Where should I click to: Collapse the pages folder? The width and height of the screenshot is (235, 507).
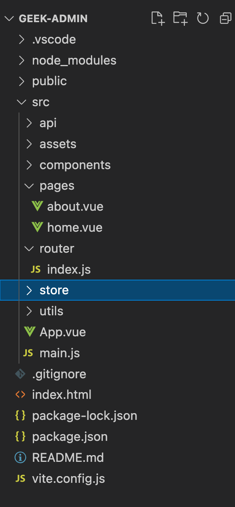(29, 185)
